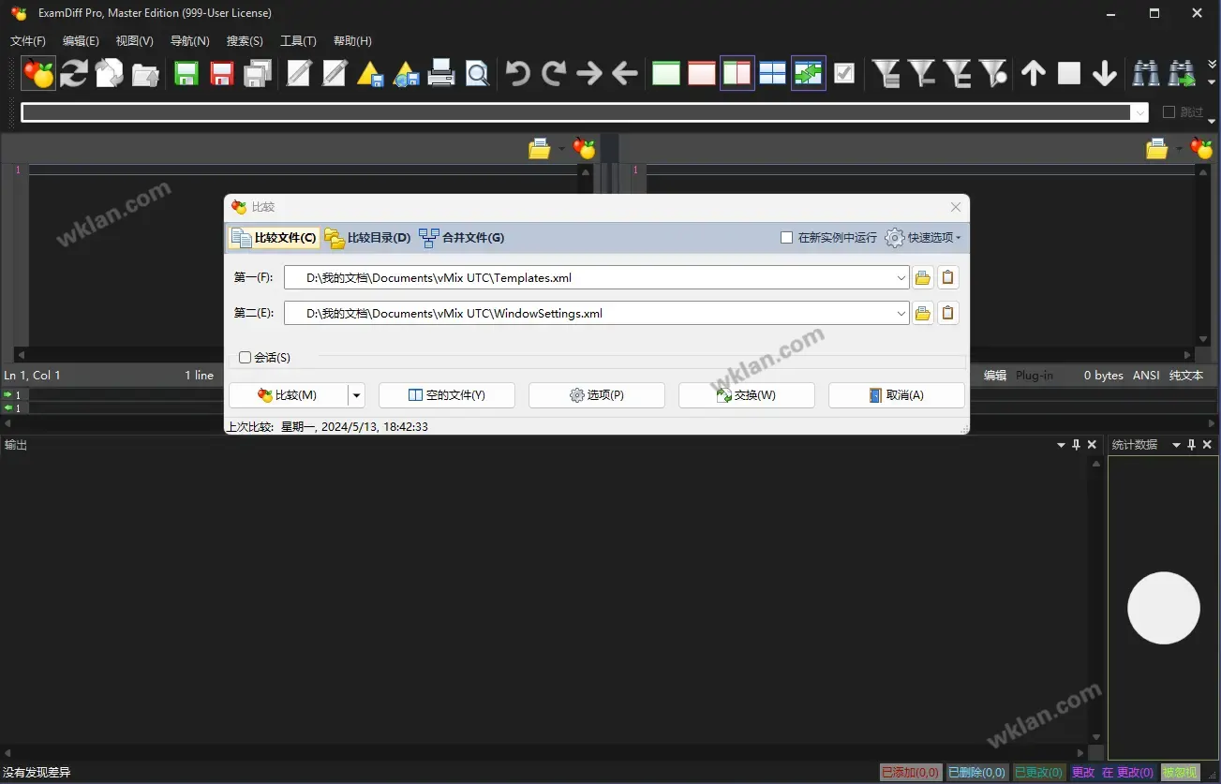Toggle the split green-red two-pane view icon
Screen dimensions: 1221x784
[x=737, y=73]
